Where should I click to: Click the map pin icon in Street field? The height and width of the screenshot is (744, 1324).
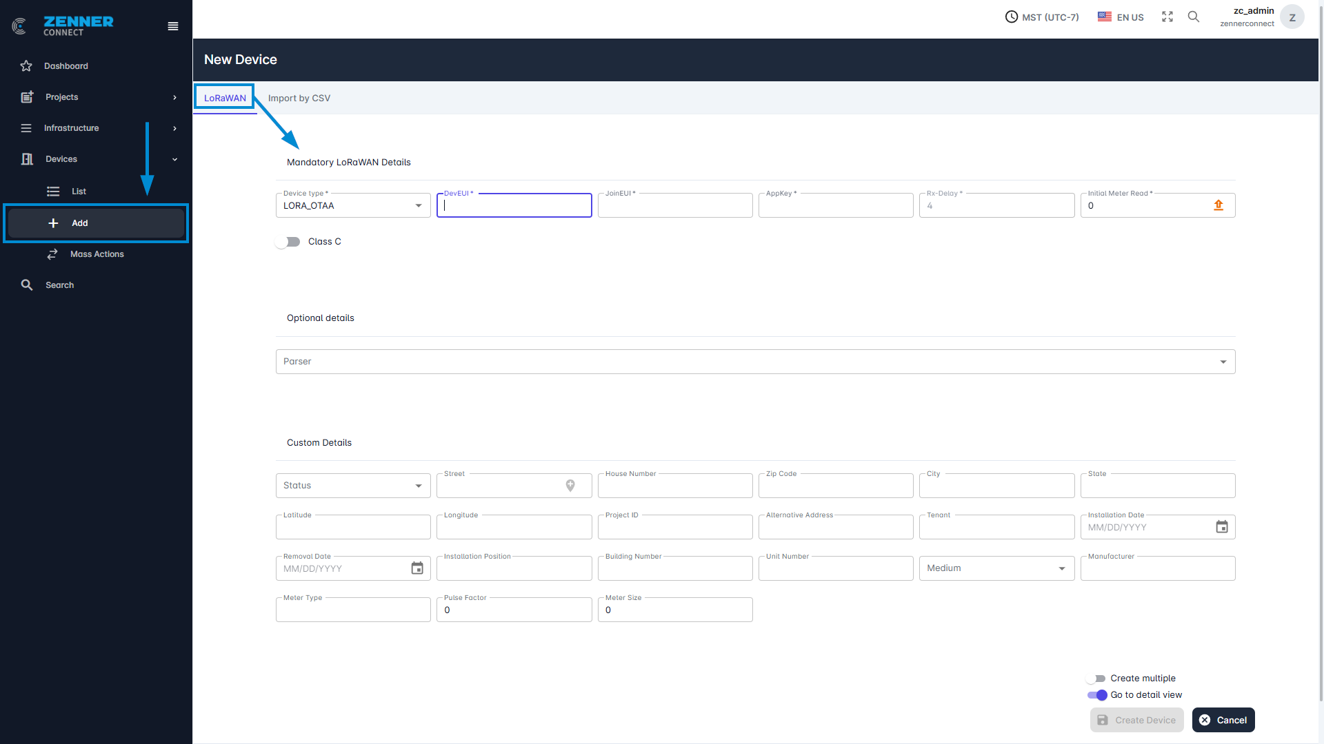[570, 486]
